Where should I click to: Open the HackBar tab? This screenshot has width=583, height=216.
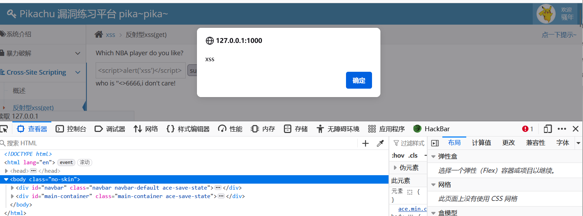click(x=431, y=129)
